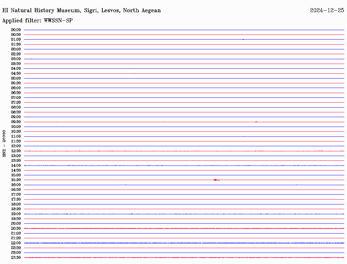This screenshot has height=264, width=347.
Task: Select the 16:00 time label
Action: tap(16, 185)
